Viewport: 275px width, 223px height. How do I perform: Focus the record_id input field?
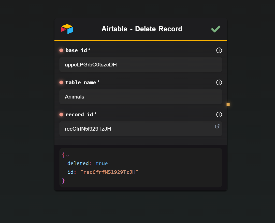(137, 129)
